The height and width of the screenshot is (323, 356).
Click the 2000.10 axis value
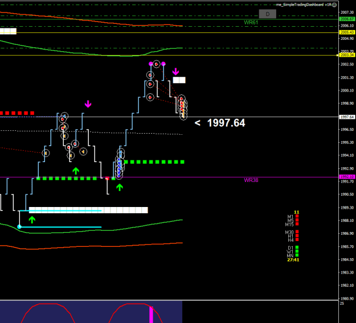pos(347,90)
